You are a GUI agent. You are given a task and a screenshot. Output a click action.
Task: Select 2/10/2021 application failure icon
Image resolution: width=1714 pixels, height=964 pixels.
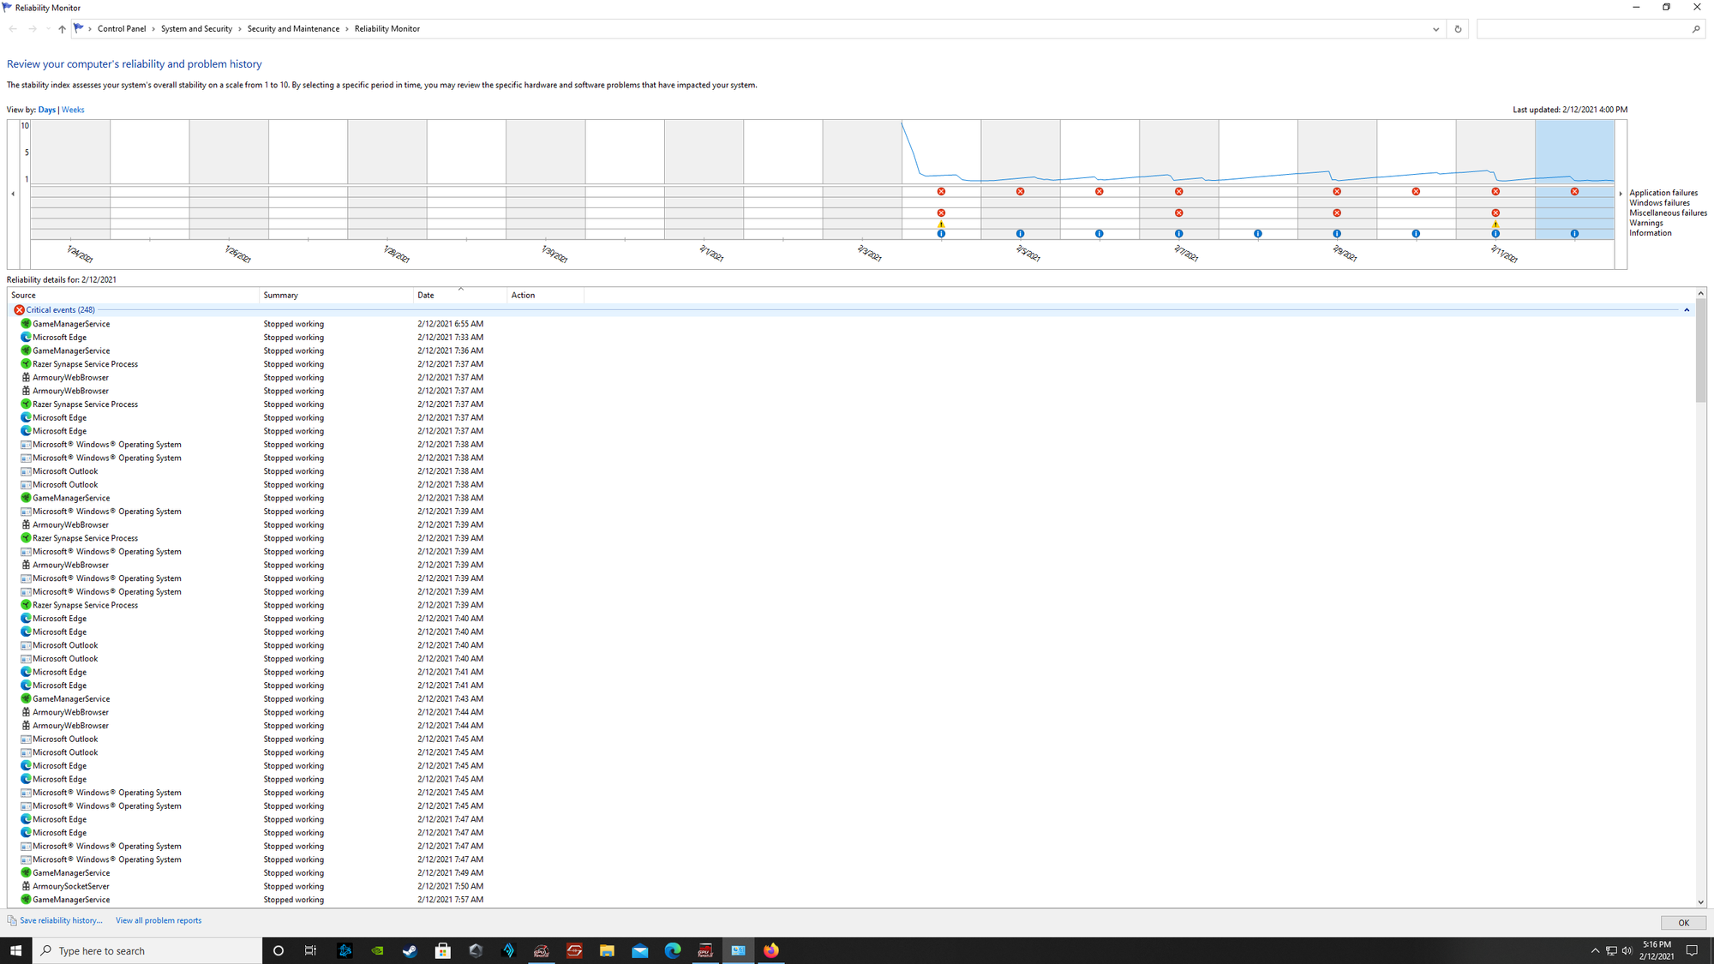[1416, 192]
